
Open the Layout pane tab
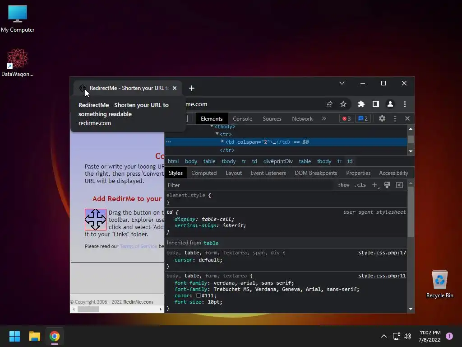coord(234,173)
